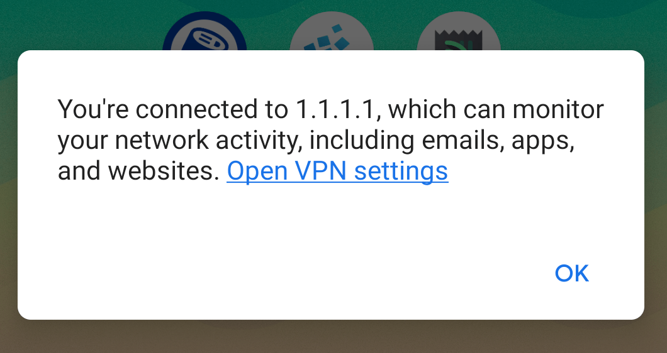The width and height of the screenshot is (667, 353).
Task: Tap the word 'including' in the second line
Action: click(362, 141)
